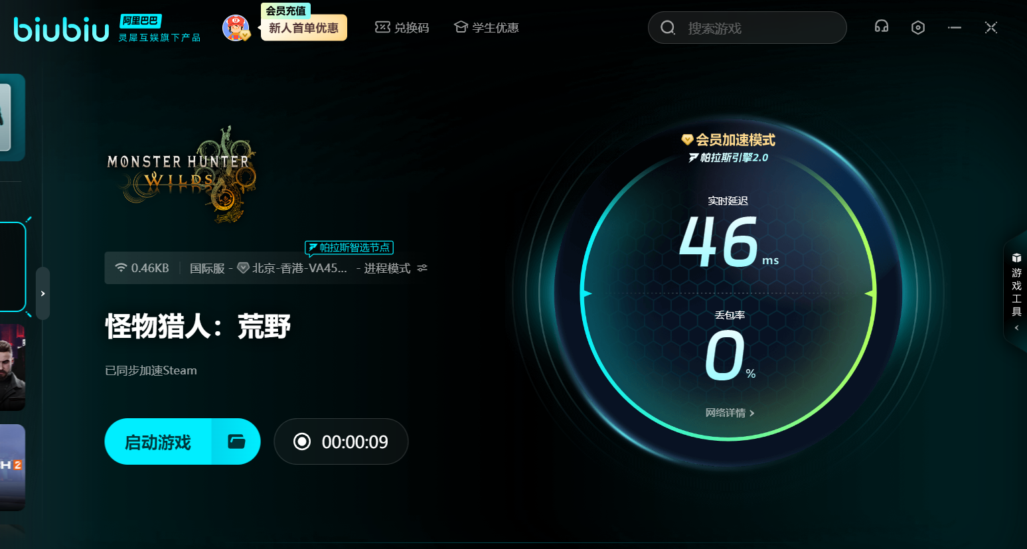Select the bearded man game thumbnail
This screenshot has width=1027, height=549.
pos(13,368)
